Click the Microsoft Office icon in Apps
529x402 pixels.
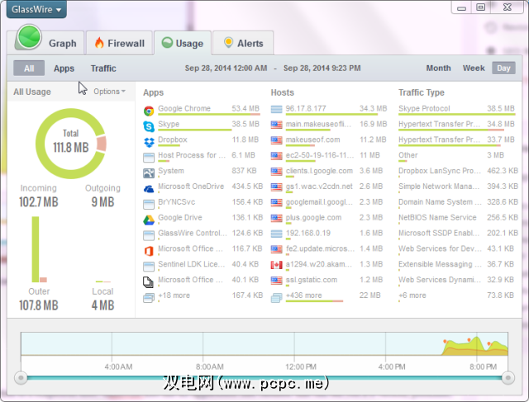(149, 249)
